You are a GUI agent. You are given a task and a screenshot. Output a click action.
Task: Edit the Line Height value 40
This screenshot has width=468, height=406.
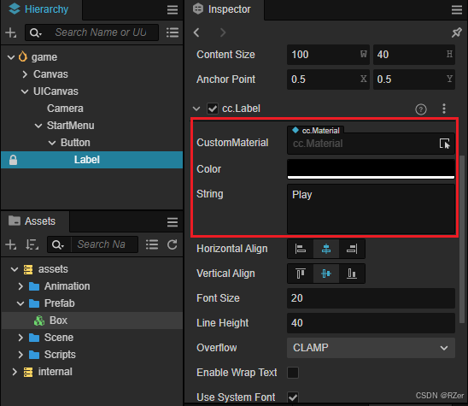[371, 323]
